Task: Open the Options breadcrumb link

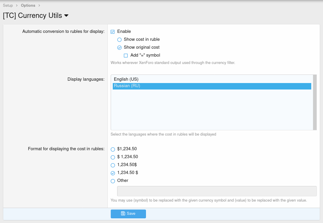Action: pos(28,5)
